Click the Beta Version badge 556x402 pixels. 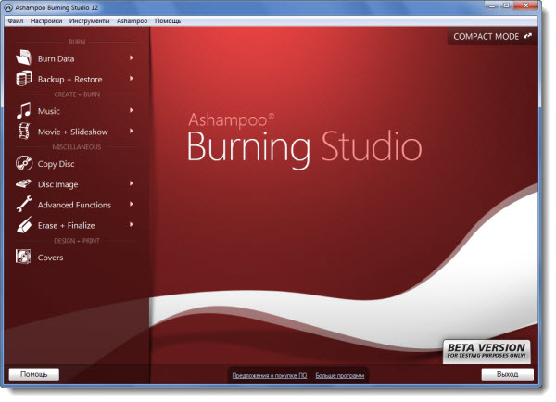point(486,351)
